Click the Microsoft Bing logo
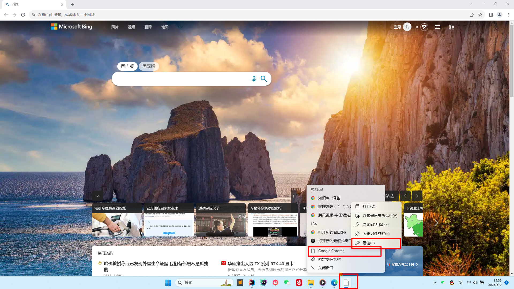The height and width of the screenshot is (289, 514). 71,26
